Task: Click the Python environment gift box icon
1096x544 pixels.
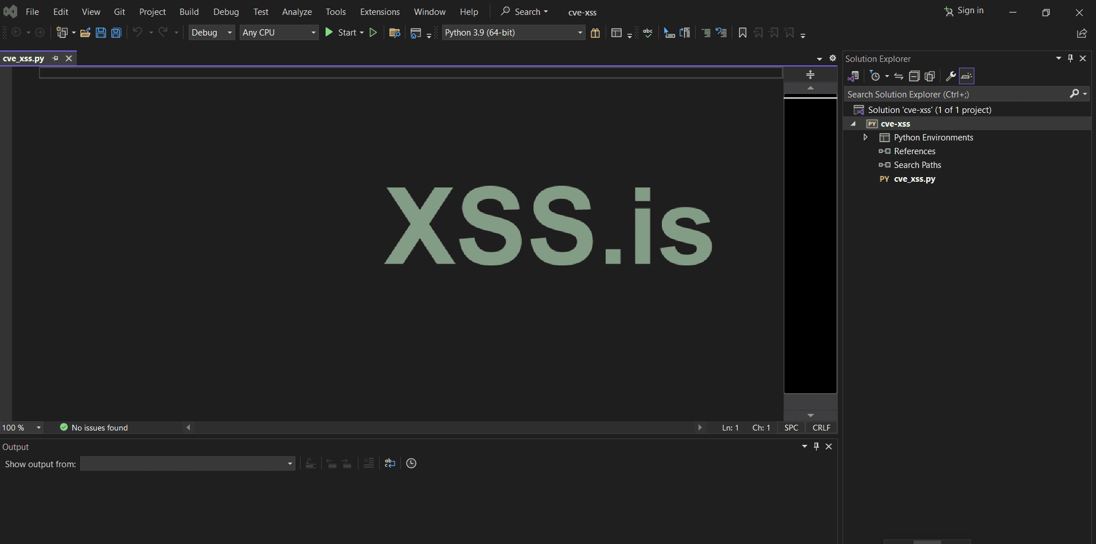Action: pos(595,33)
